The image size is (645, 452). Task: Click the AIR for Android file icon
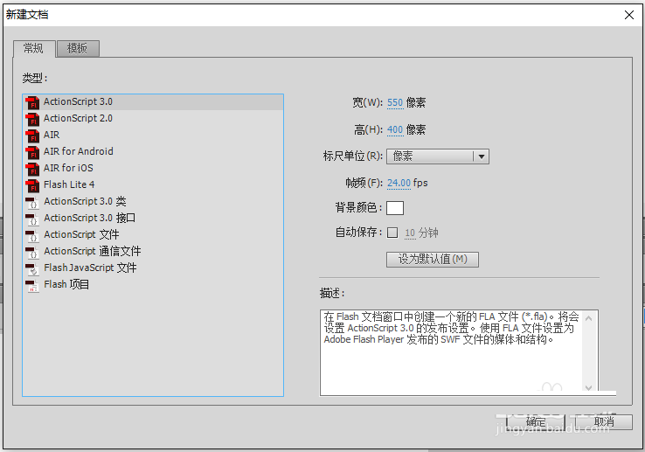(x=32, y=152)
